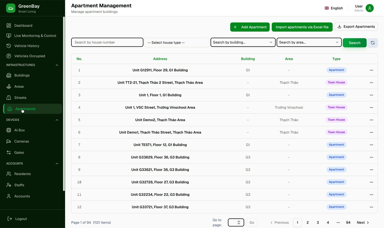Open actions menu for Unit Demo1 row
Screen dimensions: 384x228
pos(372,132)
